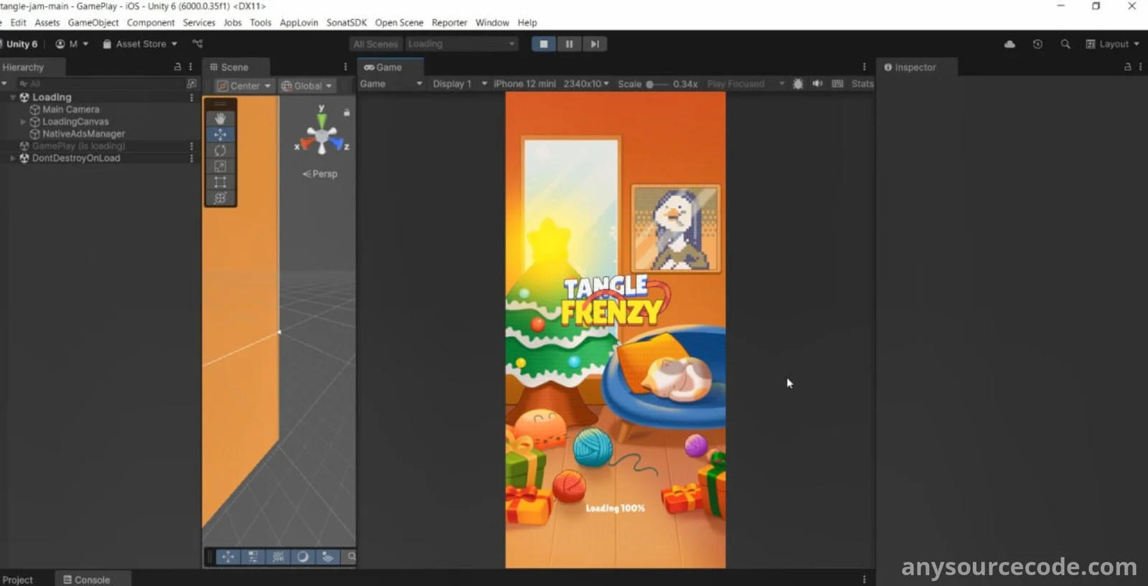1148x586 pixels.
Task: Toggle the Hierarchy panel lock
Action: (177, 67)
